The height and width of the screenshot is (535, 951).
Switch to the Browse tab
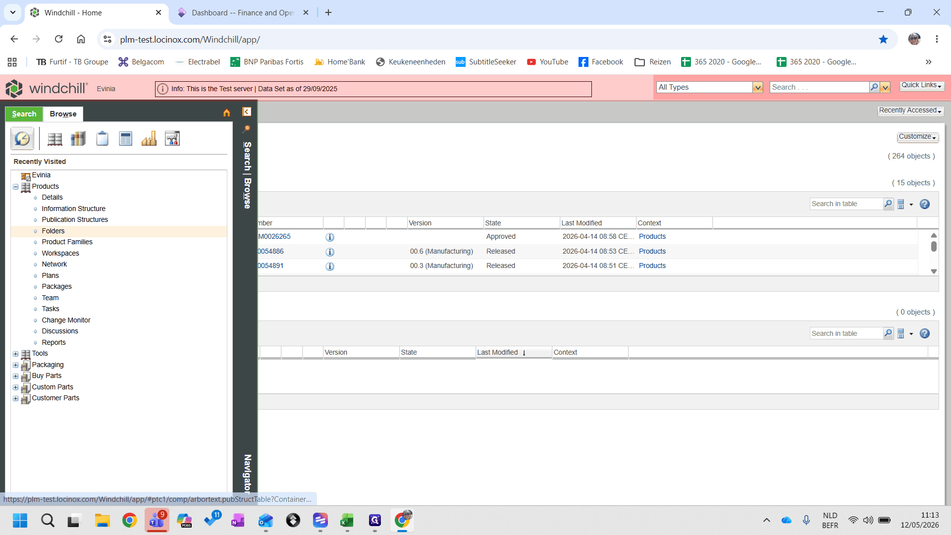pos(63,114)
